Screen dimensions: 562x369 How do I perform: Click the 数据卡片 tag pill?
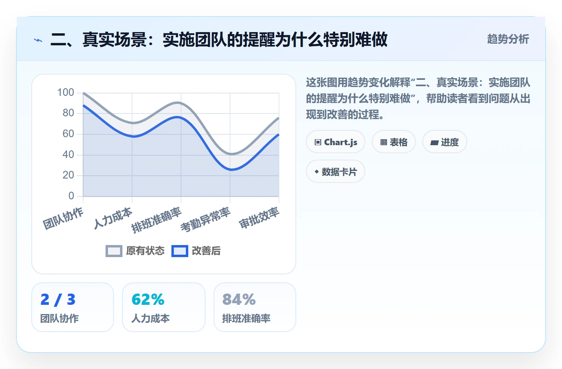pos(336,172)
